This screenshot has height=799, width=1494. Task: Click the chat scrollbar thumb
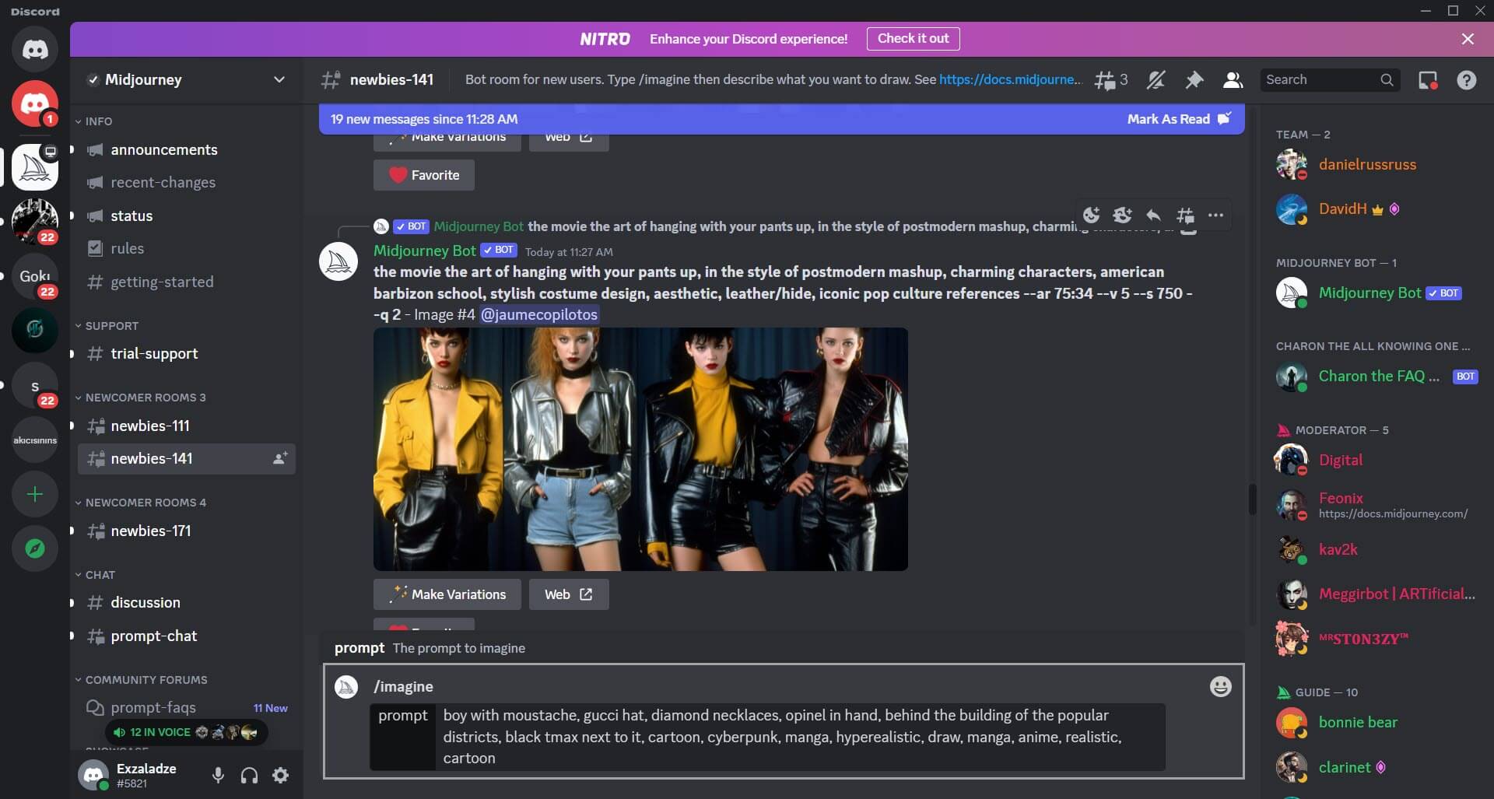(x=1252, y=499)
